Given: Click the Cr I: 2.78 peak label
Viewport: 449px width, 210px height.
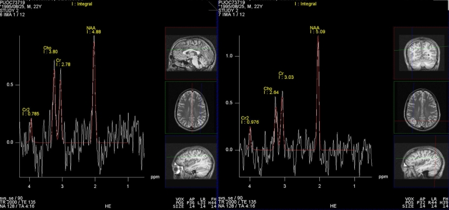Looking at the screenshot, I should click(63, 62).
